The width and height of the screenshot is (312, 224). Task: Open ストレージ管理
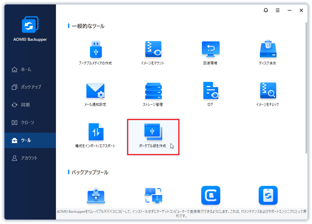[x=153, y=94]
